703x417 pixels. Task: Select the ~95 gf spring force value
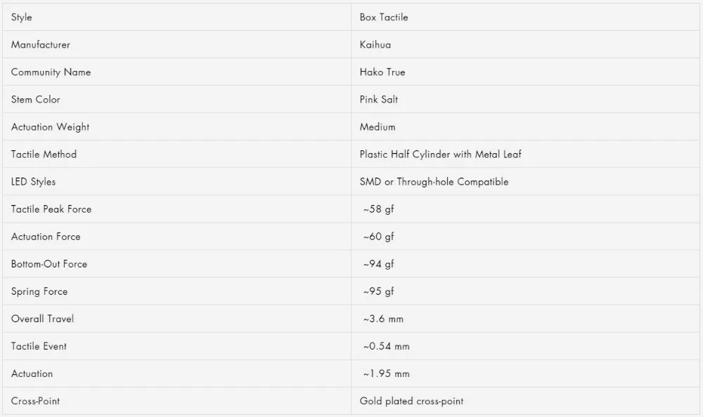(378, 291)
